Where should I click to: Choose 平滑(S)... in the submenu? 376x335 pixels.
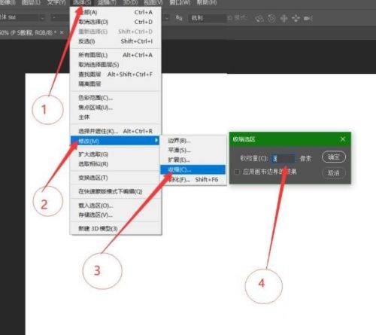(x=193, y=151)
